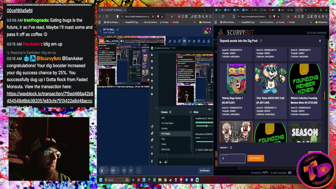Open Layout Editor grid icon in Streamlabs sidebar
This screenshot has width=336, height=189.
pos(152,61)
